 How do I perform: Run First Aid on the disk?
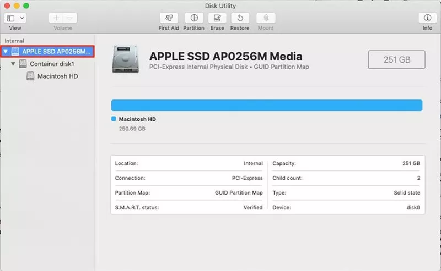coord(168,18)
